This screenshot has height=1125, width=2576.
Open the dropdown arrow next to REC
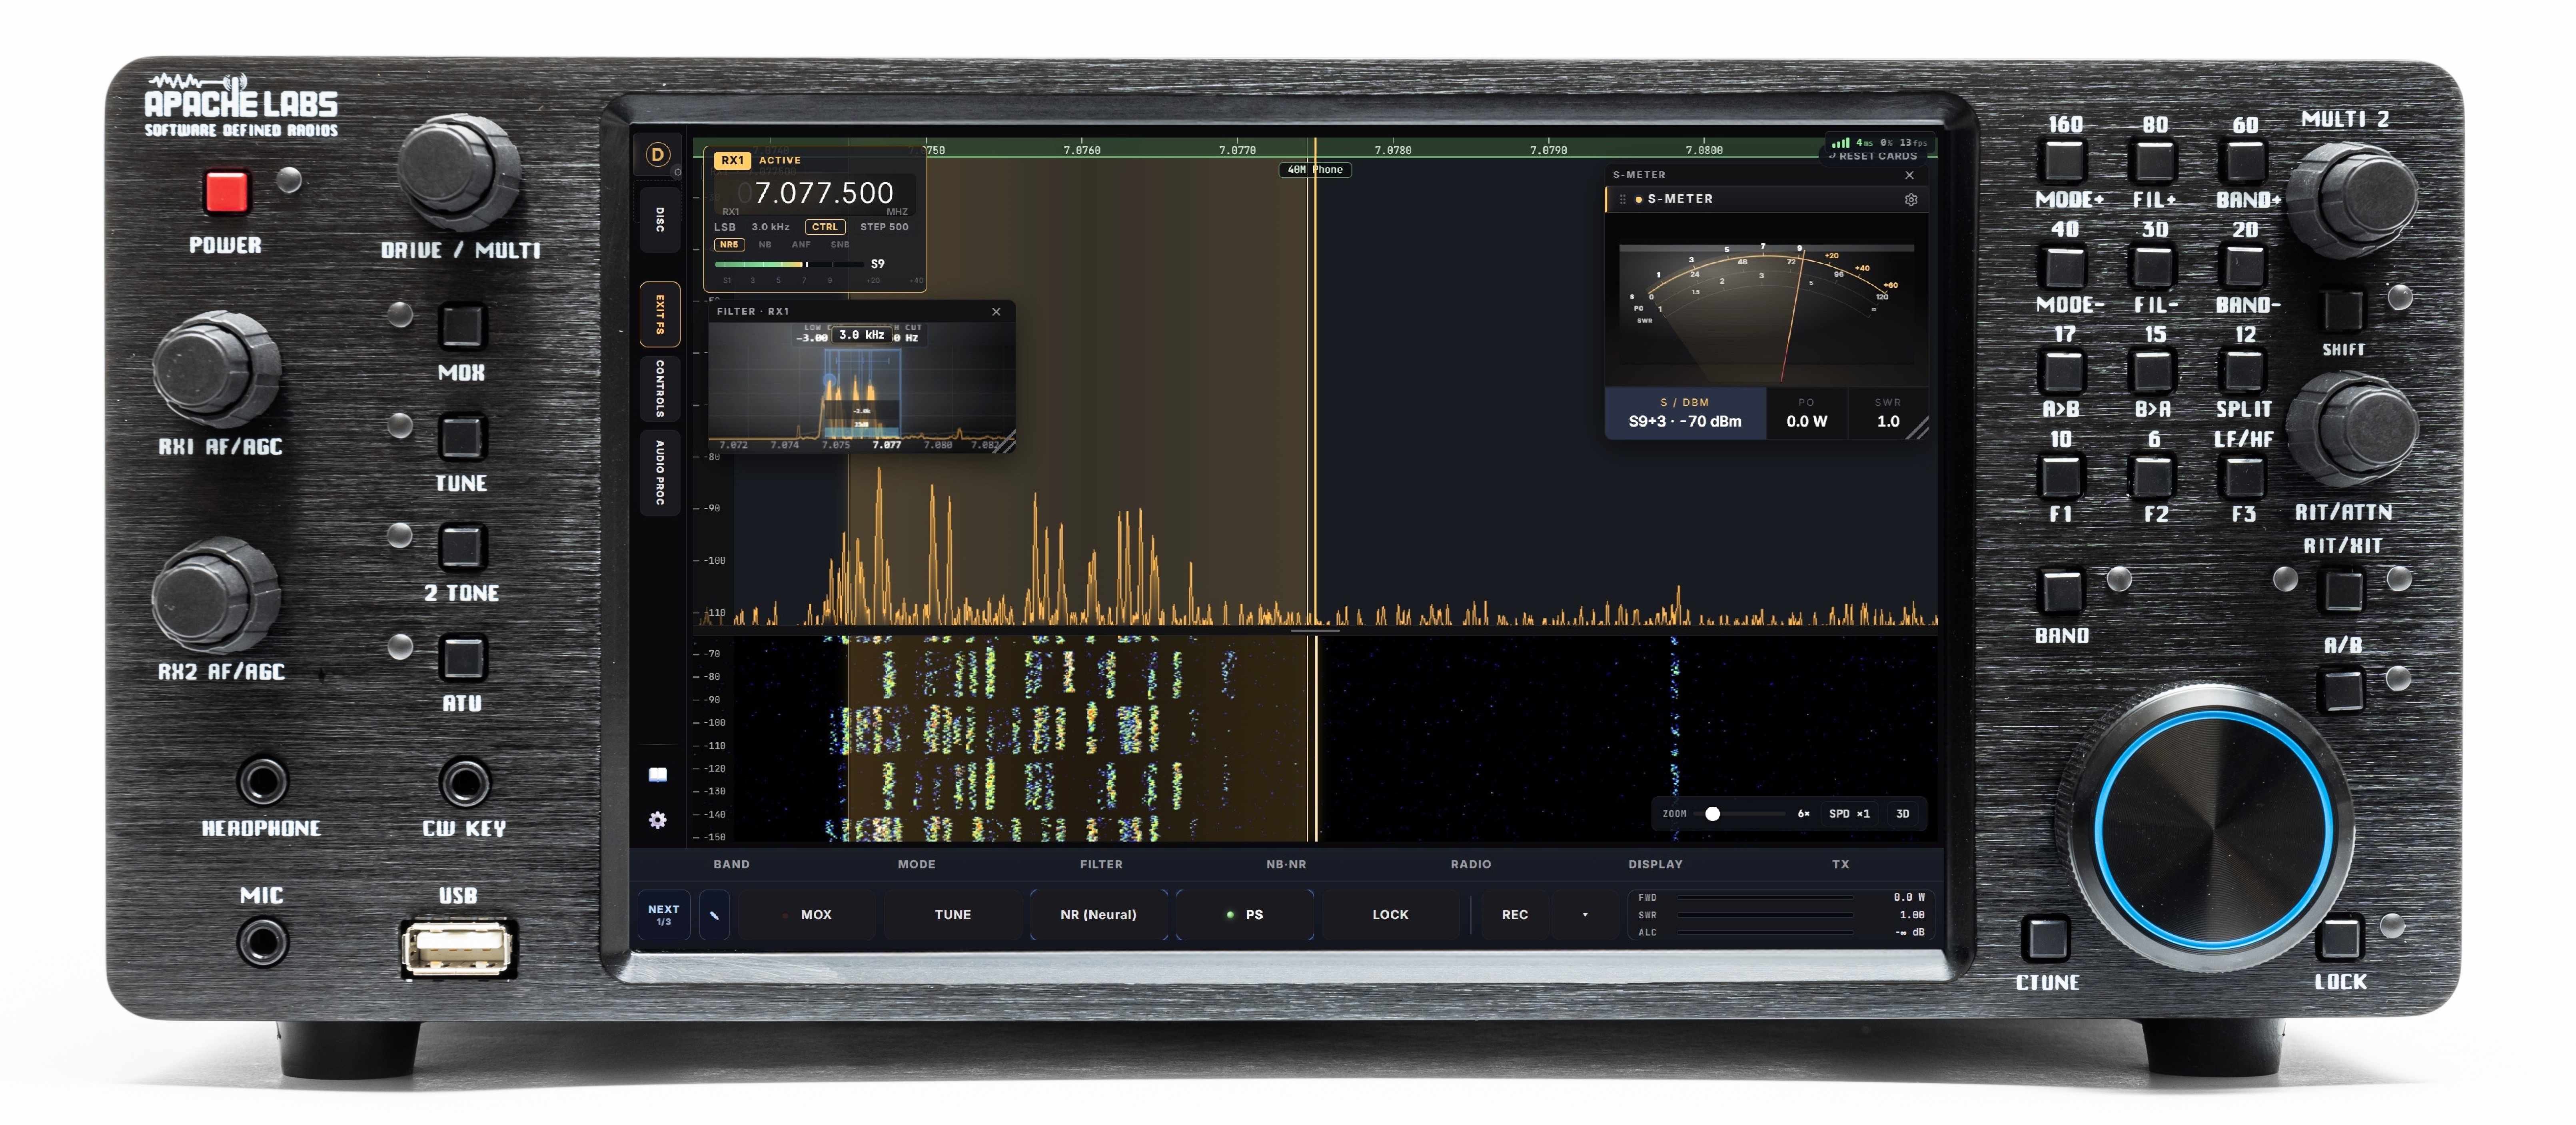coord(1585,915)
